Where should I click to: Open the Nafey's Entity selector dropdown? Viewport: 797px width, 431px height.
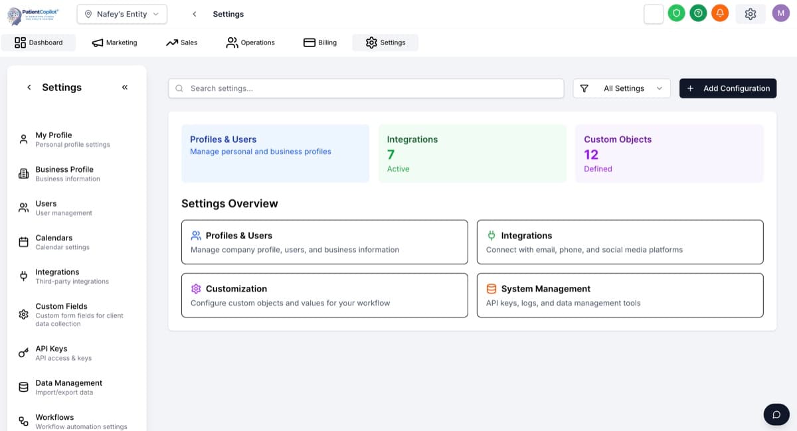click(x=122, y=14)
